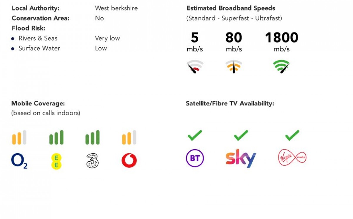The height and width of the screenshot is (219, 353).
Task: Click the yellow EE network logo
Action: [56, 161]
